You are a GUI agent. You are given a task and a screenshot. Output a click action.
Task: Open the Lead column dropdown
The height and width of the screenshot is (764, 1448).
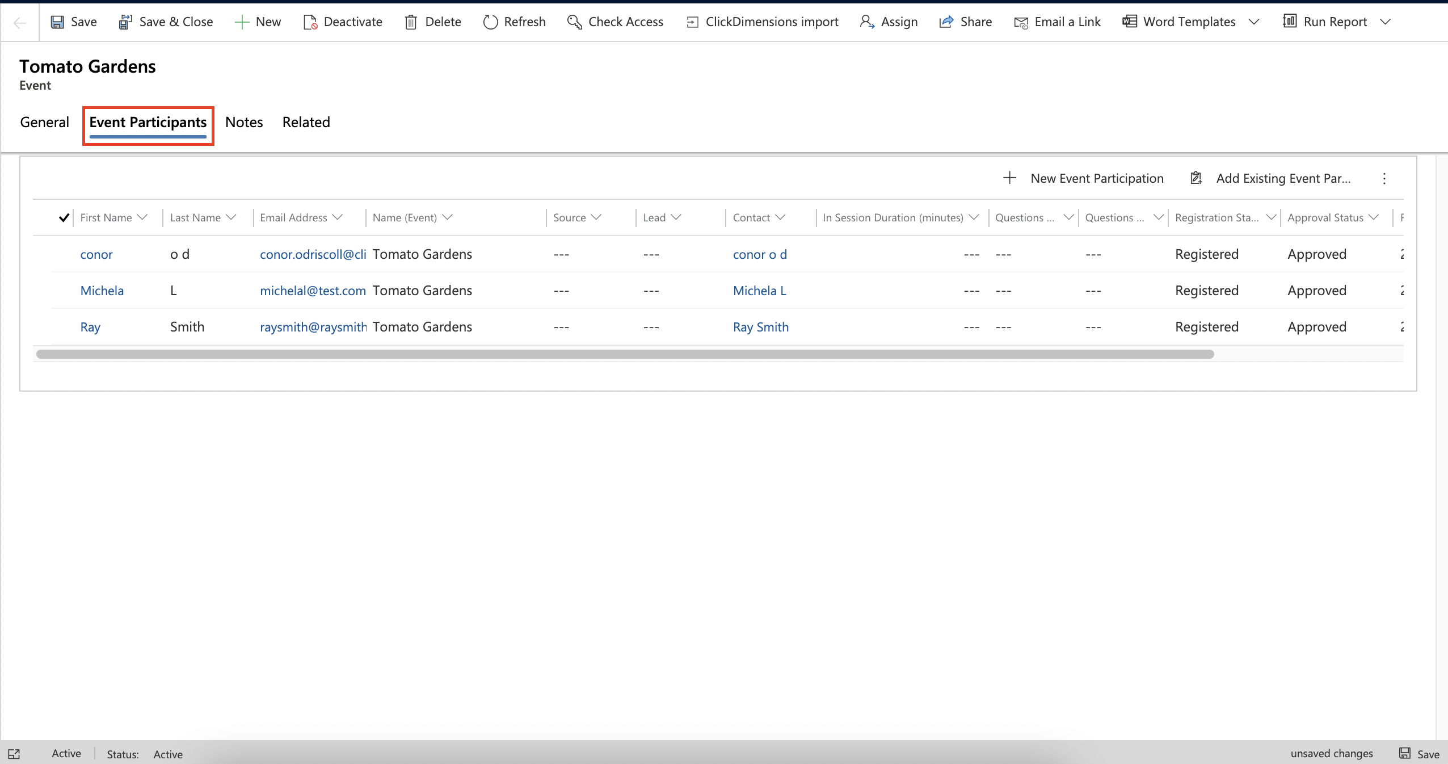click(676, 217)
